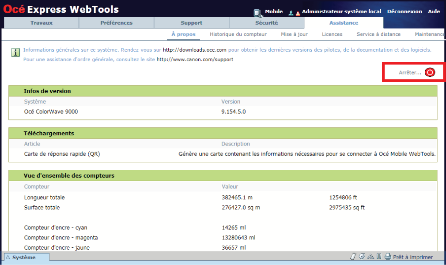Screen dimensions: 446x265
Task: Click the red Arrêter power icon
Action: [x=430, y=72]
